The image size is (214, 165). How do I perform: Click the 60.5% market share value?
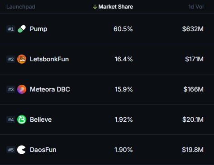coord(123,29)
